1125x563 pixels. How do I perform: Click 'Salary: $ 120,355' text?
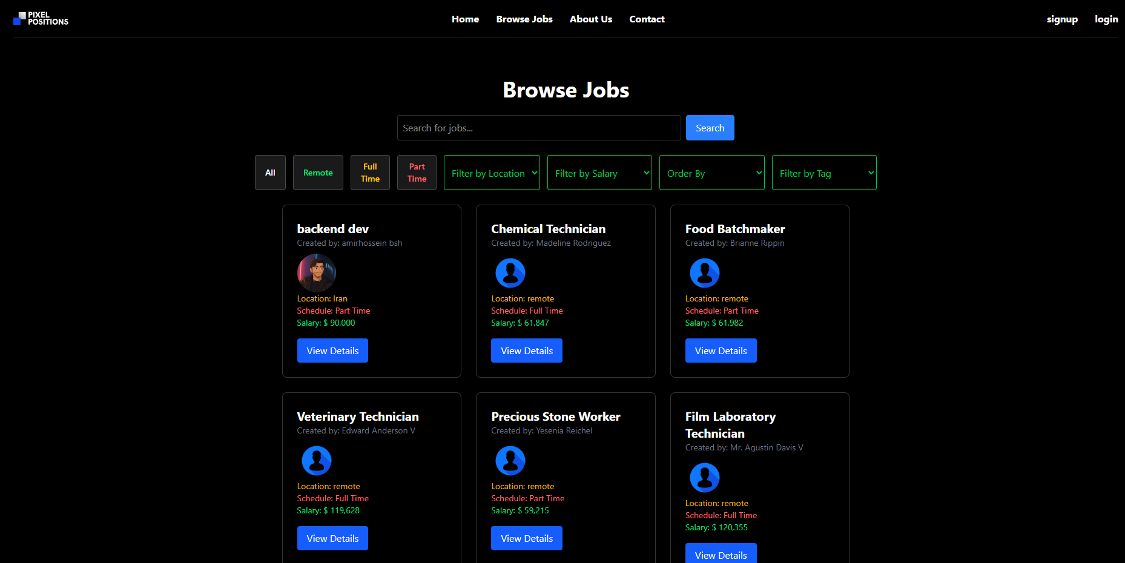(716, 527)
